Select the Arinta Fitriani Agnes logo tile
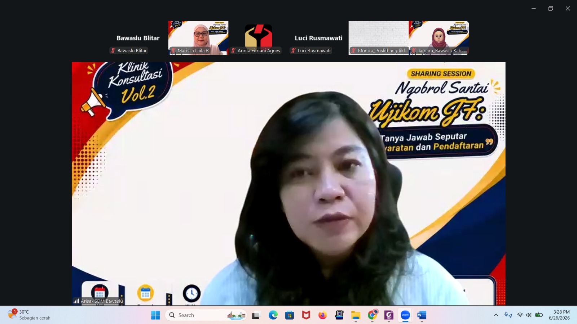 pyautogui.click(x=259, y=38)
